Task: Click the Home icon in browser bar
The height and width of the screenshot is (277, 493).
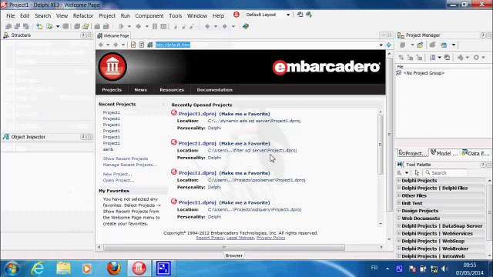Action: tap(150, 45)
